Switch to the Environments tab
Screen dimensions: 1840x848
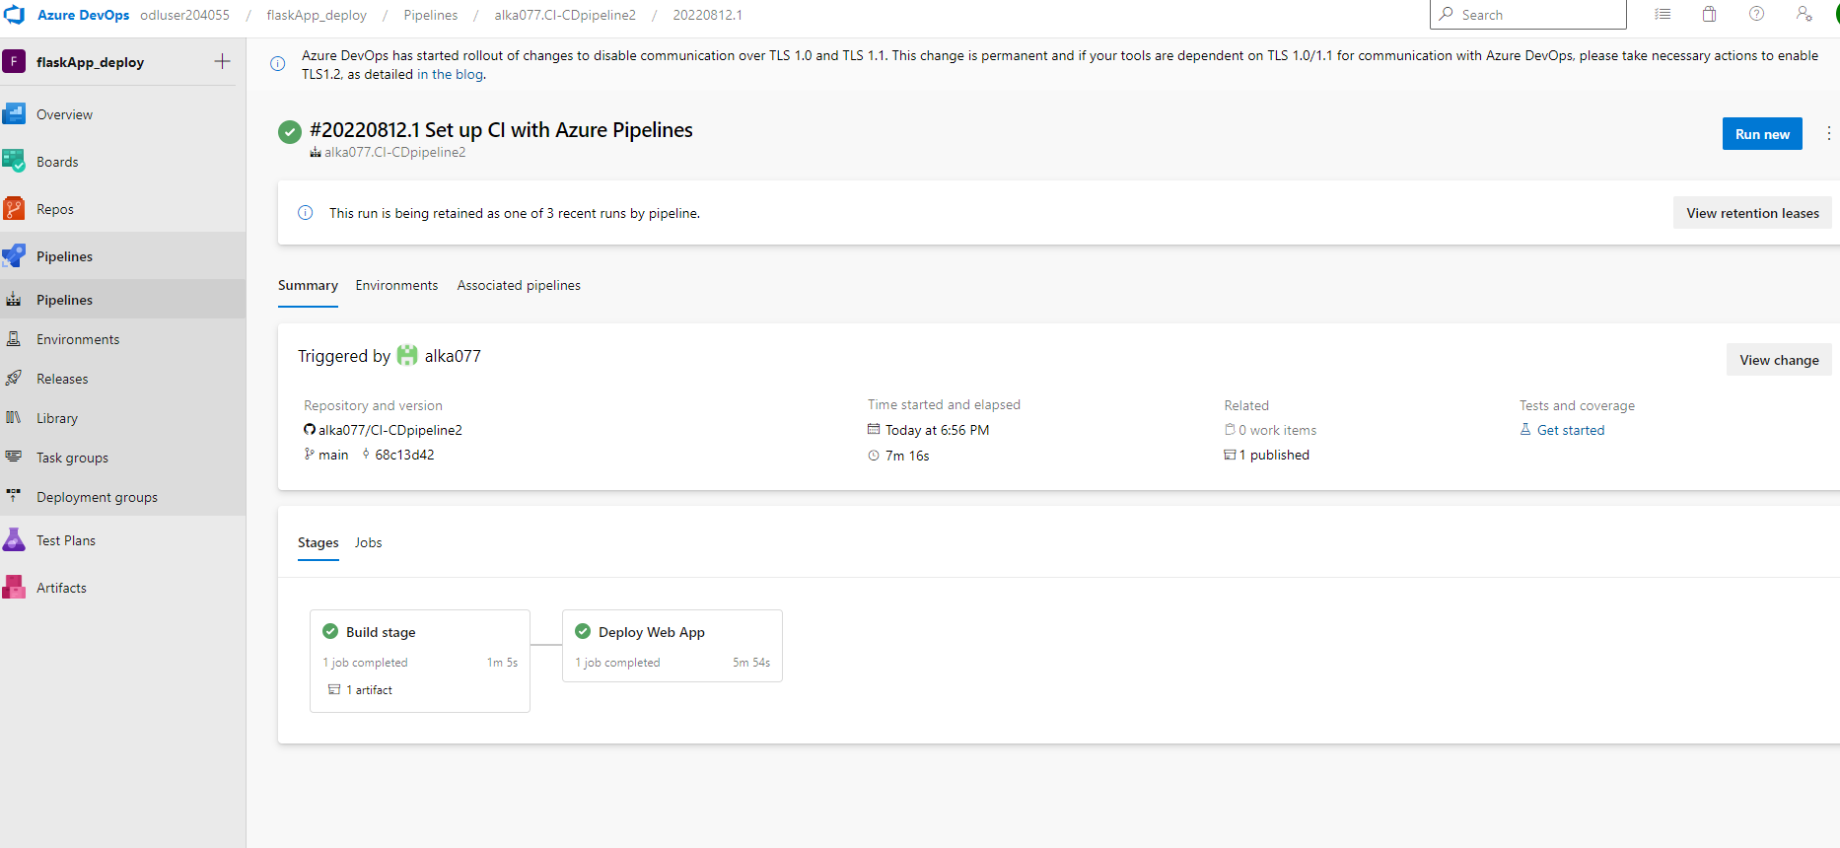point(396,286)
